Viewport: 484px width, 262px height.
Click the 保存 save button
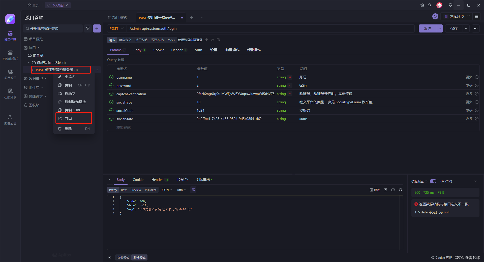454,28
